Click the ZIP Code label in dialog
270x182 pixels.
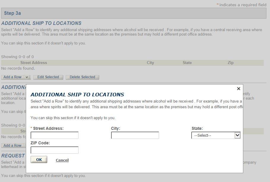[x=40, y=143]
